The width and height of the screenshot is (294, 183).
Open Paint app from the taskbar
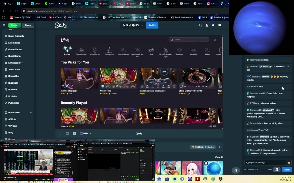(213, 179)
